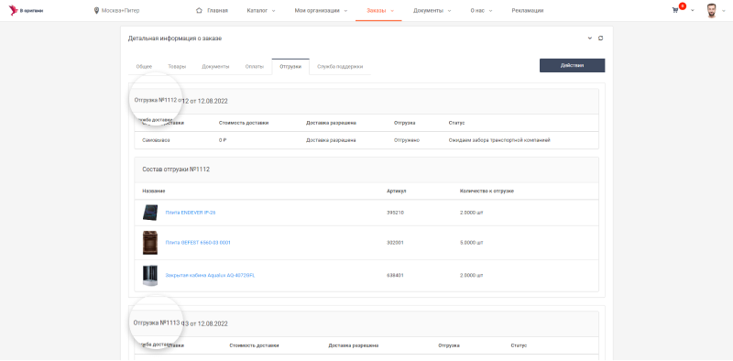Screen dimensions: 733x361
Task: Click the Состав отгрузки №1112 heading
Action: tap(176, 170)
